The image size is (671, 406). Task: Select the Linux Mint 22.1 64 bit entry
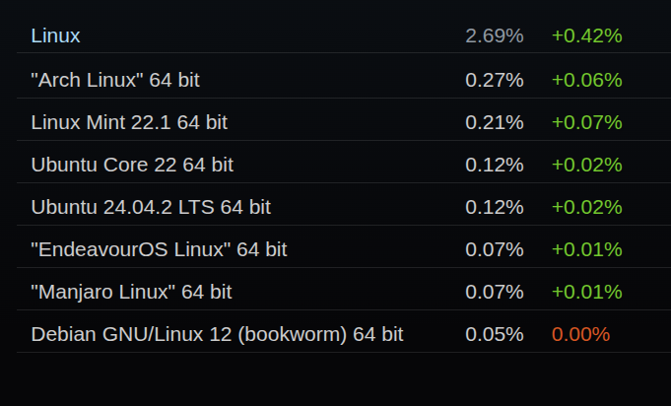pos(129,122)
